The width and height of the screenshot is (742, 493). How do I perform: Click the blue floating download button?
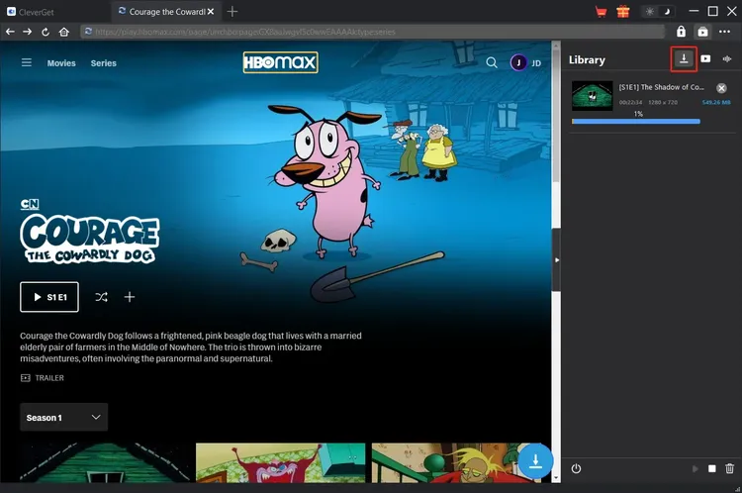534,460
